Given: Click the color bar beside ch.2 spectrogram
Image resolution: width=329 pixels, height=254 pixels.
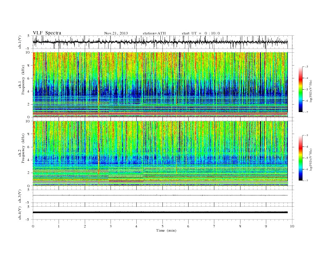Looking at the screenshot, I should (300, 158).
